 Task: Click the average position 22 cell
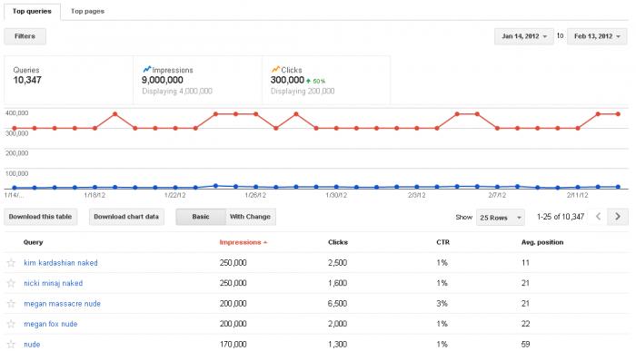click(526, 324)
